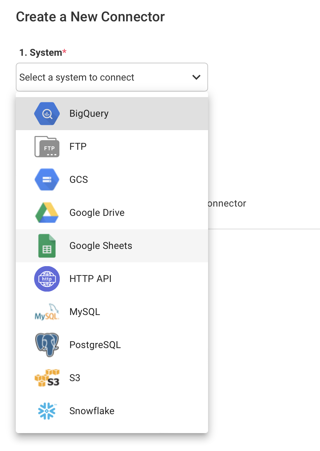Pick GCS option label
This screenshot has height=451, width=320.
point(79,180)
